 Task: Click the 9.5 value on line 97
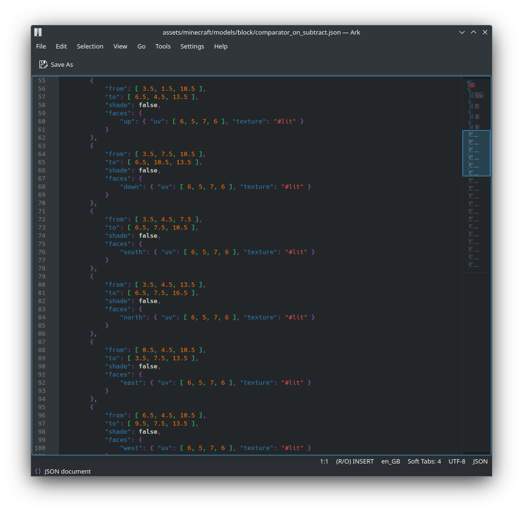click(141, 424)
